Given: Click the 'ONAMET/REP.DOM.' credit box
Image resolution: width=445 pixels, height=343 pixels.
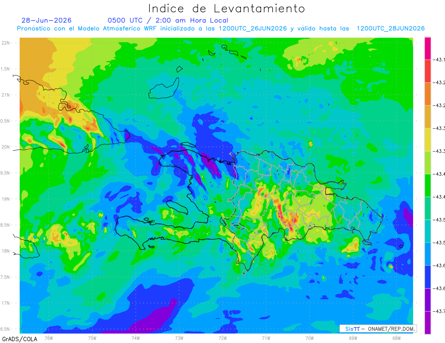Looking at the screenshot, I should (378, 329).
